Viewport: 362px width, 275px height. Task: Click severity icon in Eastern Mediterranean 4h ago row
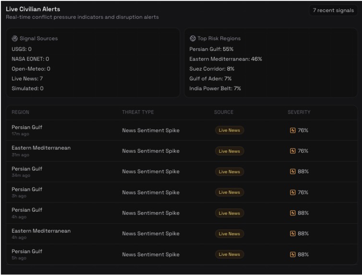pyautogui.click(x=292, y=233)
